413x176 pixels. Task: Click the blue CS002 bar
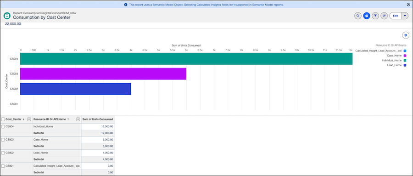[76, 89]
